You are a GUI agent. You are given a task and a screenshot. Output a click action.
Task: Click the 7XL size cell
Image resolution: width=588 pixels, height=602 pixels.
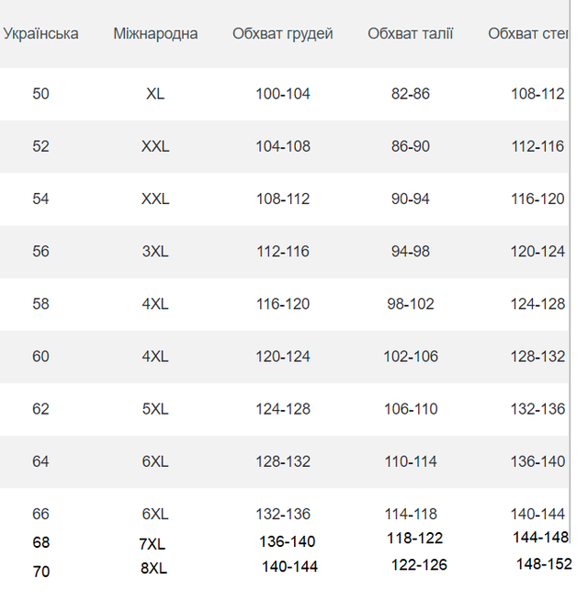tap(153, 544)
